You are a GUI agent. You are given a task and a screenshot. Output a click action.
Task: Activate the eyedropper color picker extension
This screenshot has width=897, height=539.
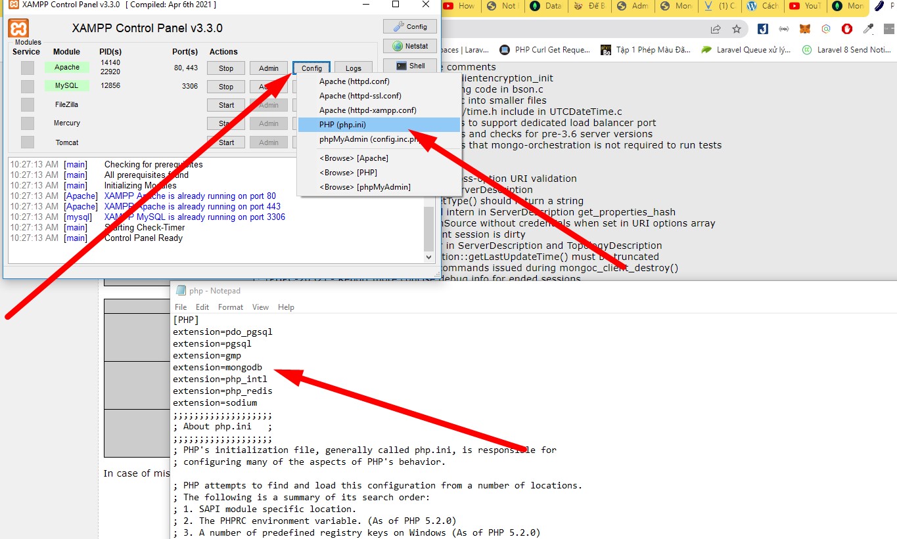tap(868, 29)
